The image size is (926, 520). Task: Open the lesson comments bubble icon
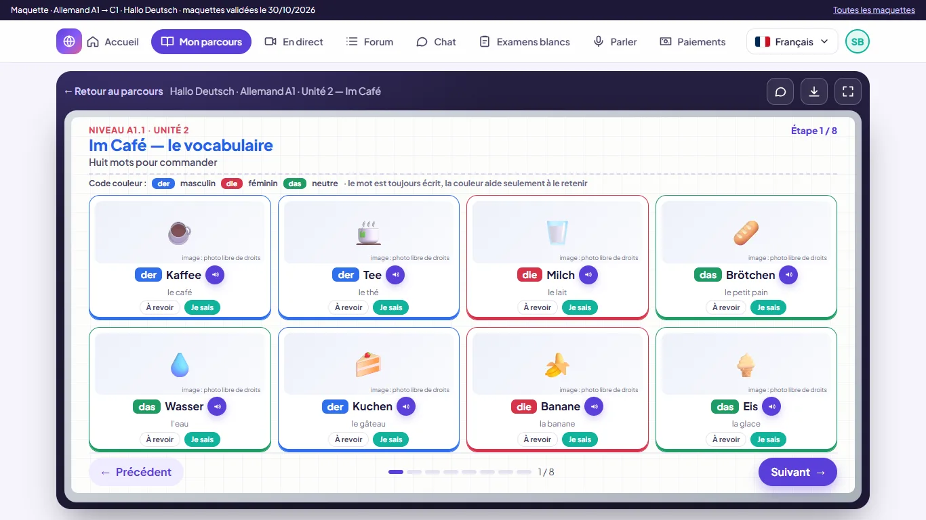(x=780, y=91)
